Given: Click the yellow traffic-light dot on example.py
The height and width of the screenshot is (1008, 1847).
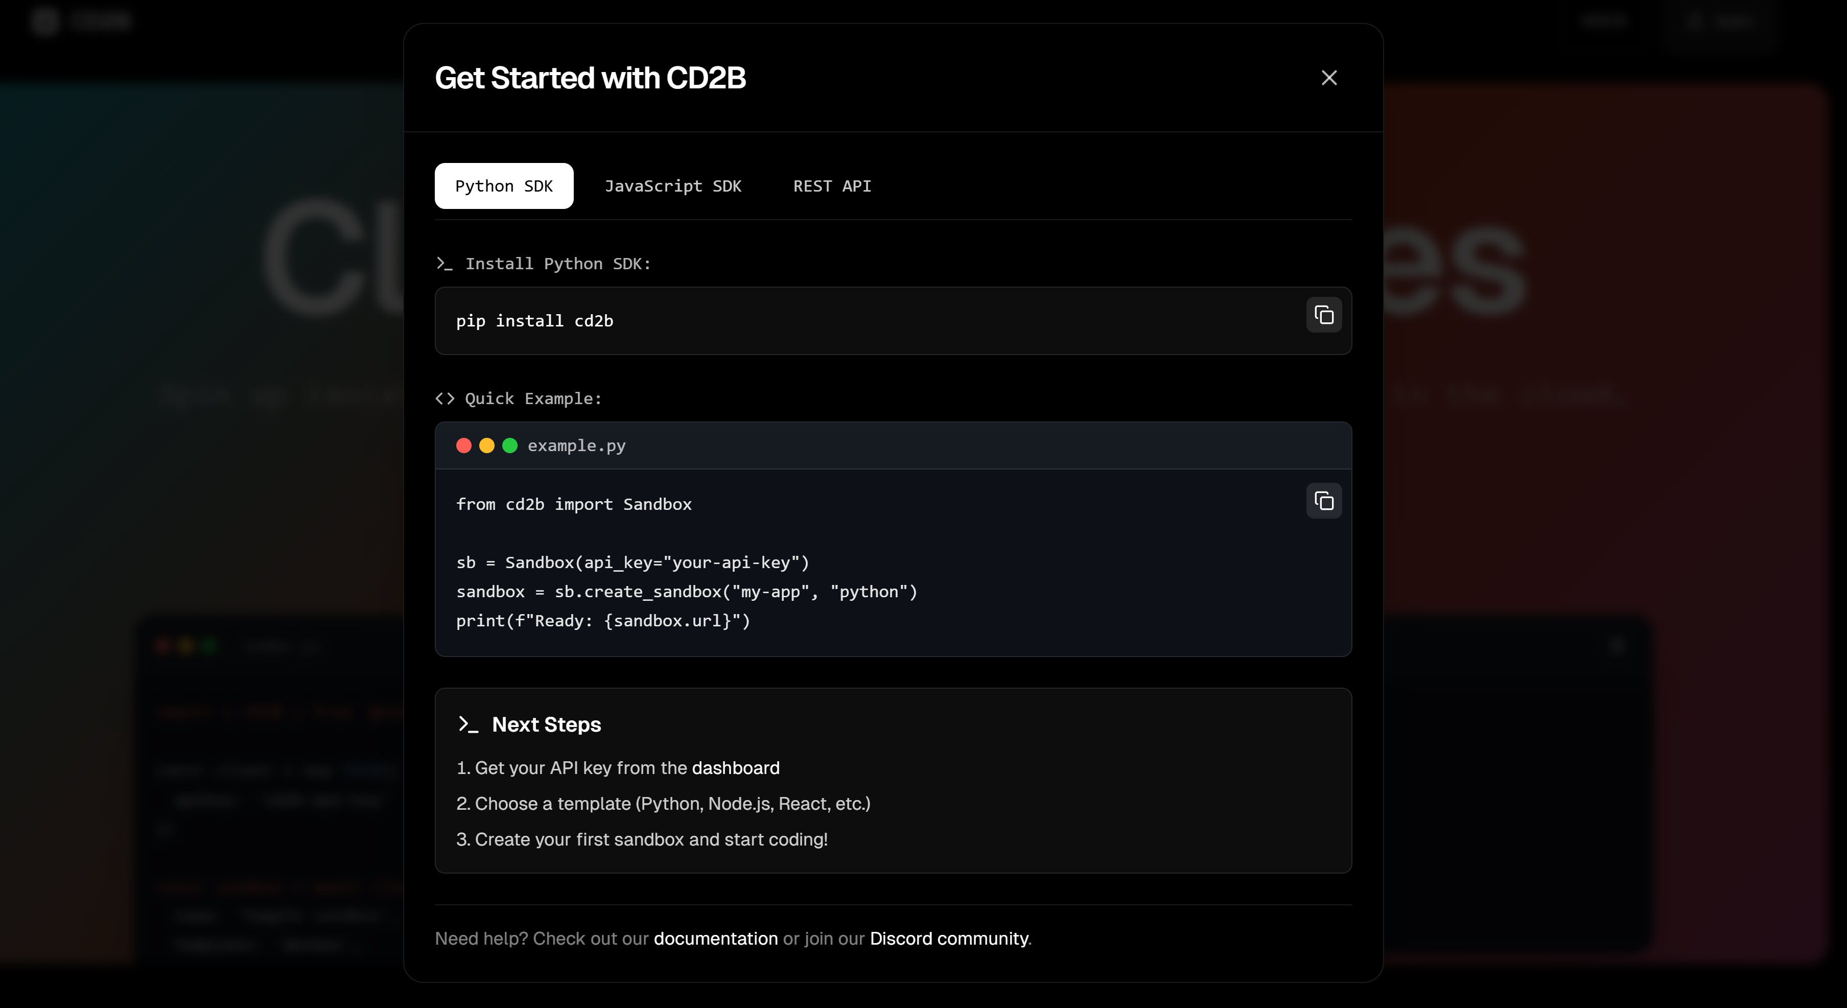Looking at the screenshot, I should [487, 445].
